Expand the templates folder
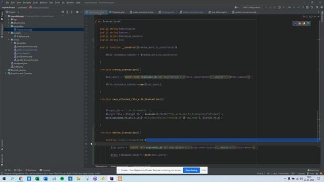The height and width of the screenshot is (182, 324). (12, 43)
